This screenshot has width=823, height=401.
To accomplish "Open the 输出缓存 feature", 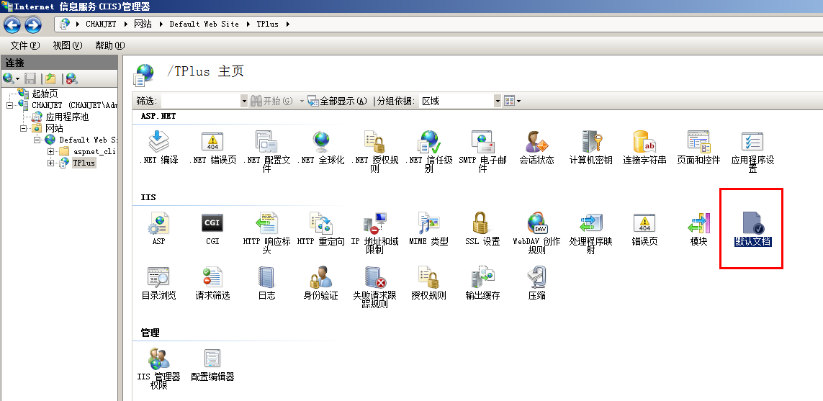I will coord(483,283).
